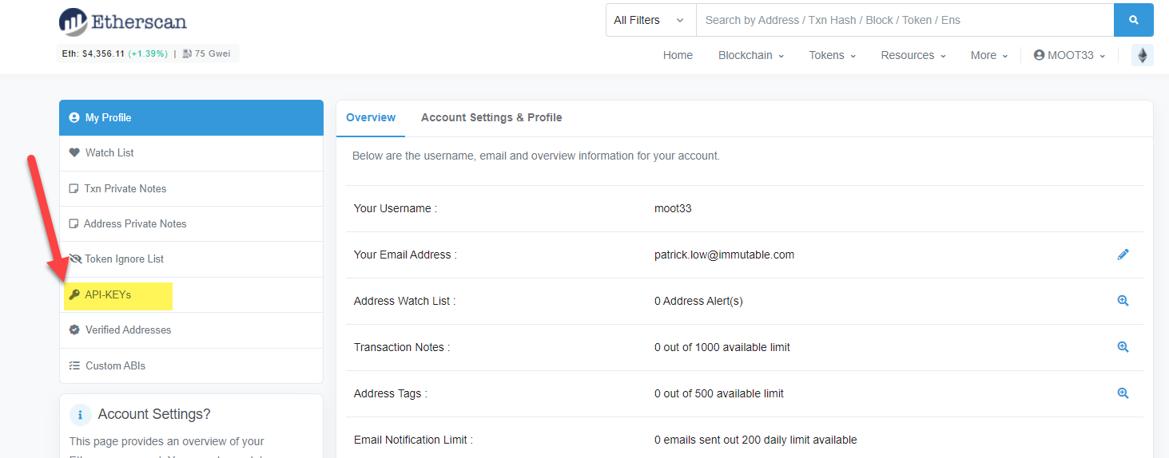
Task: Click the Token Ignore List crossed-eye icon
Action: (76, 259)
